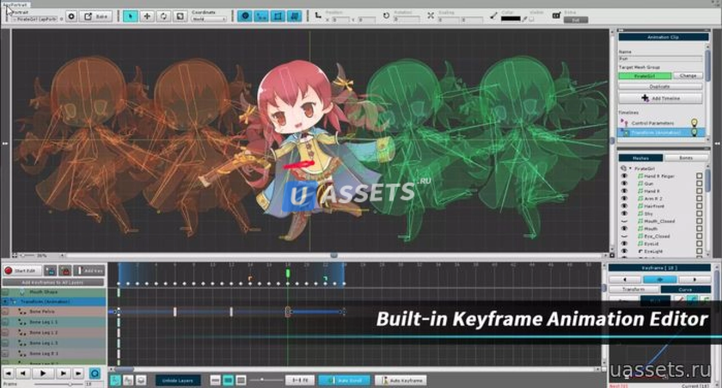Toggle the first blue circular view option icon
This screenshot has width=722, height=388.
[x=245, y=16]
